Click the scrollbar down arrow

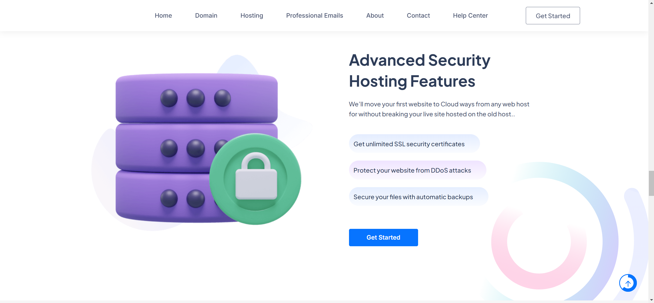(x=651, y=300)
